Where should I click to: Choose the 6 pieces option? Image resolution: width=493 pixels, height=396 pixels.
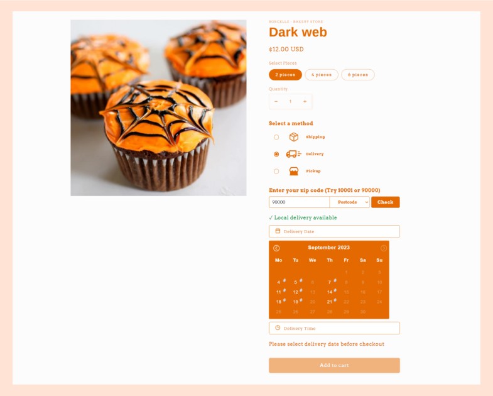pyautogui.click(x=358, y=75)
